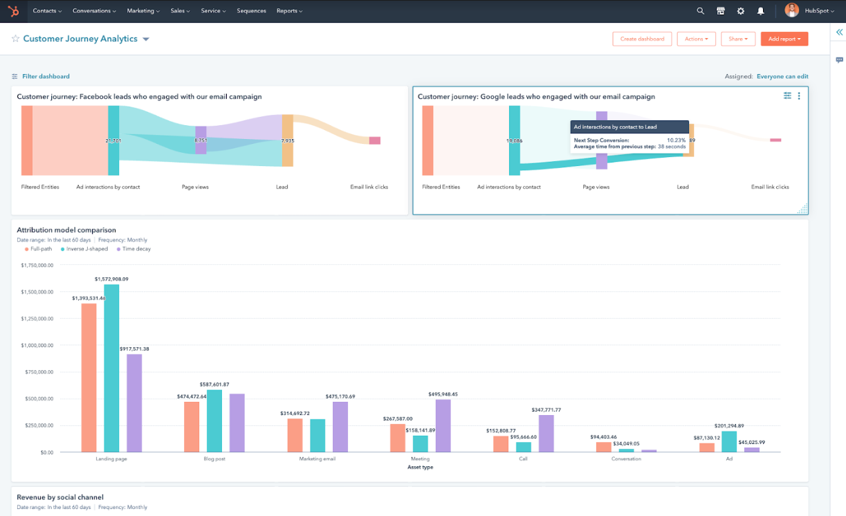The width and height of the screenshot is (846, 516).
Task: Click the Create dashboard button
Action: [x=642, y=39]
